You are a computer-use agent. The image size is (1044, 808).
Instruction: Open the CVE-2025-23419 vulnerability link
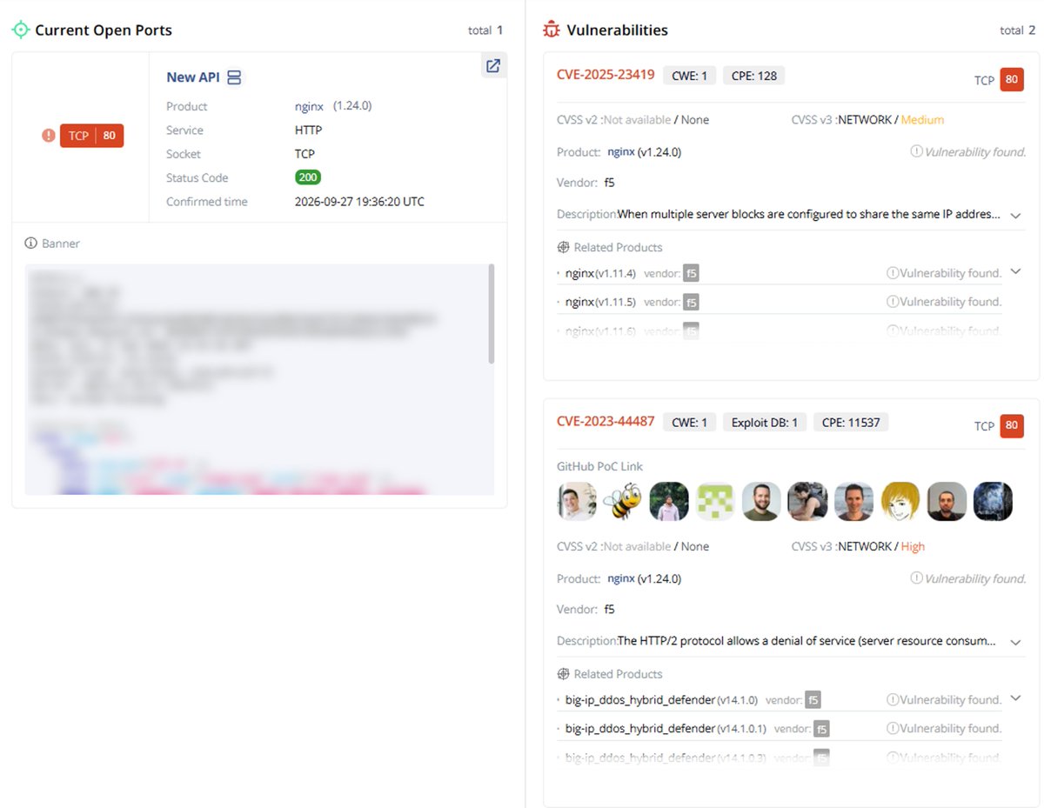[606, 75]
